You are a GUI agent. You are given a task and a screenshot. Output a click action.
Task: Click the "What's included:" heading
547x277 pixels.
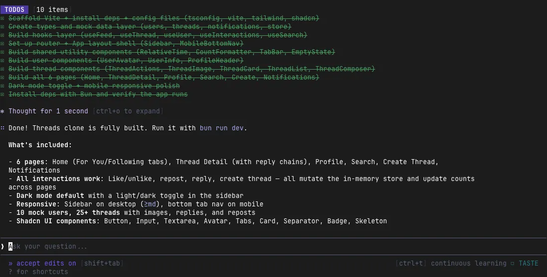(40, 145)
